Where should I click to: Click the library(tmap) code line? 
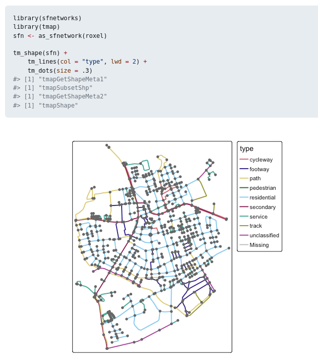(36, 27)
